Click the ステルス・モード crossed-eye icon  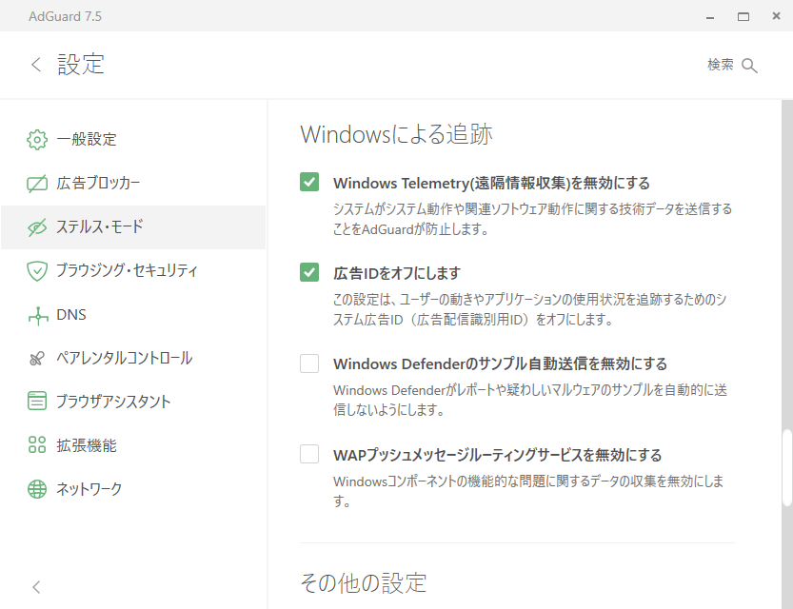37,227
